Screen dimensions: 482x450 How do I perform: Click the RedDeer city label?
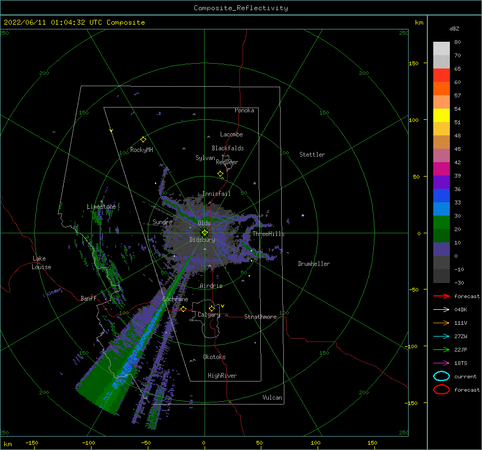[227, 162]
